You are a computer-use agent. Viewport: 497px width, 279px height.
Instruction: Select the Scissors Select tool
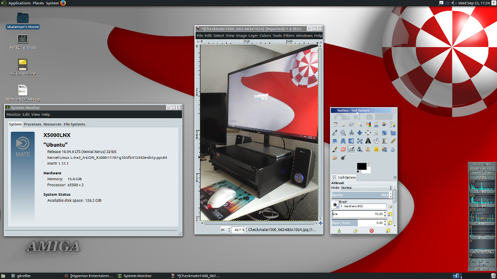376,124
